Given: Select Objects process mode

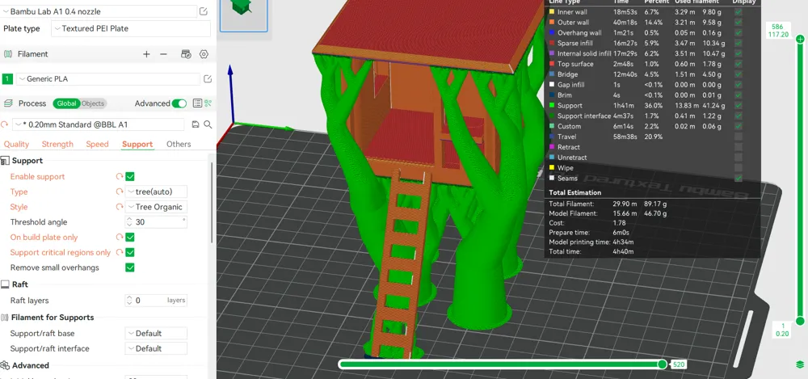Looking at the screenshot, I should pyautogui.click(x=93, y=103).
